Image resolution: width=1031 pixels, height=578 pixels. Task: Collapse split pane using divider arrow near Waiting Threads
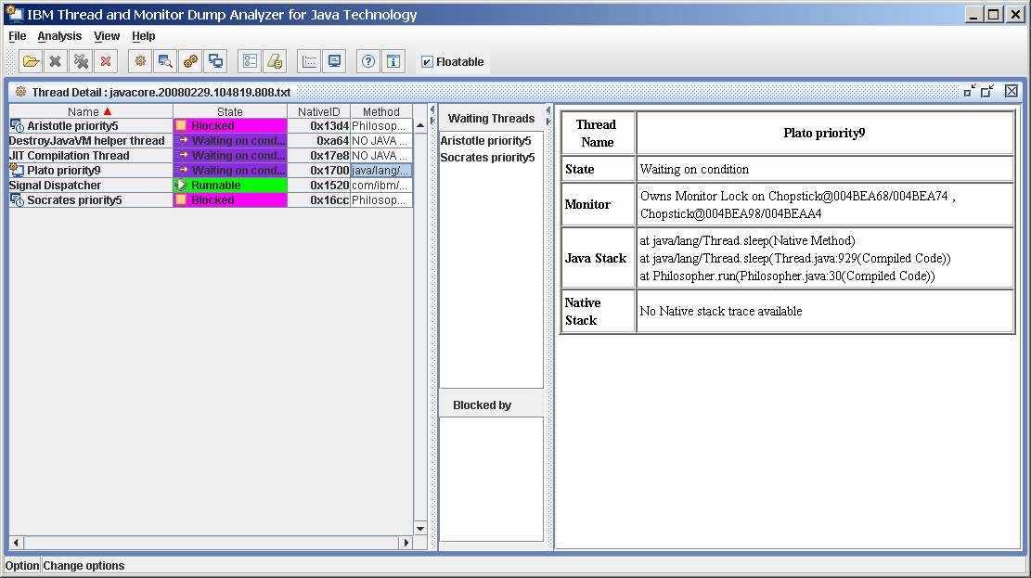coord(432,109)
